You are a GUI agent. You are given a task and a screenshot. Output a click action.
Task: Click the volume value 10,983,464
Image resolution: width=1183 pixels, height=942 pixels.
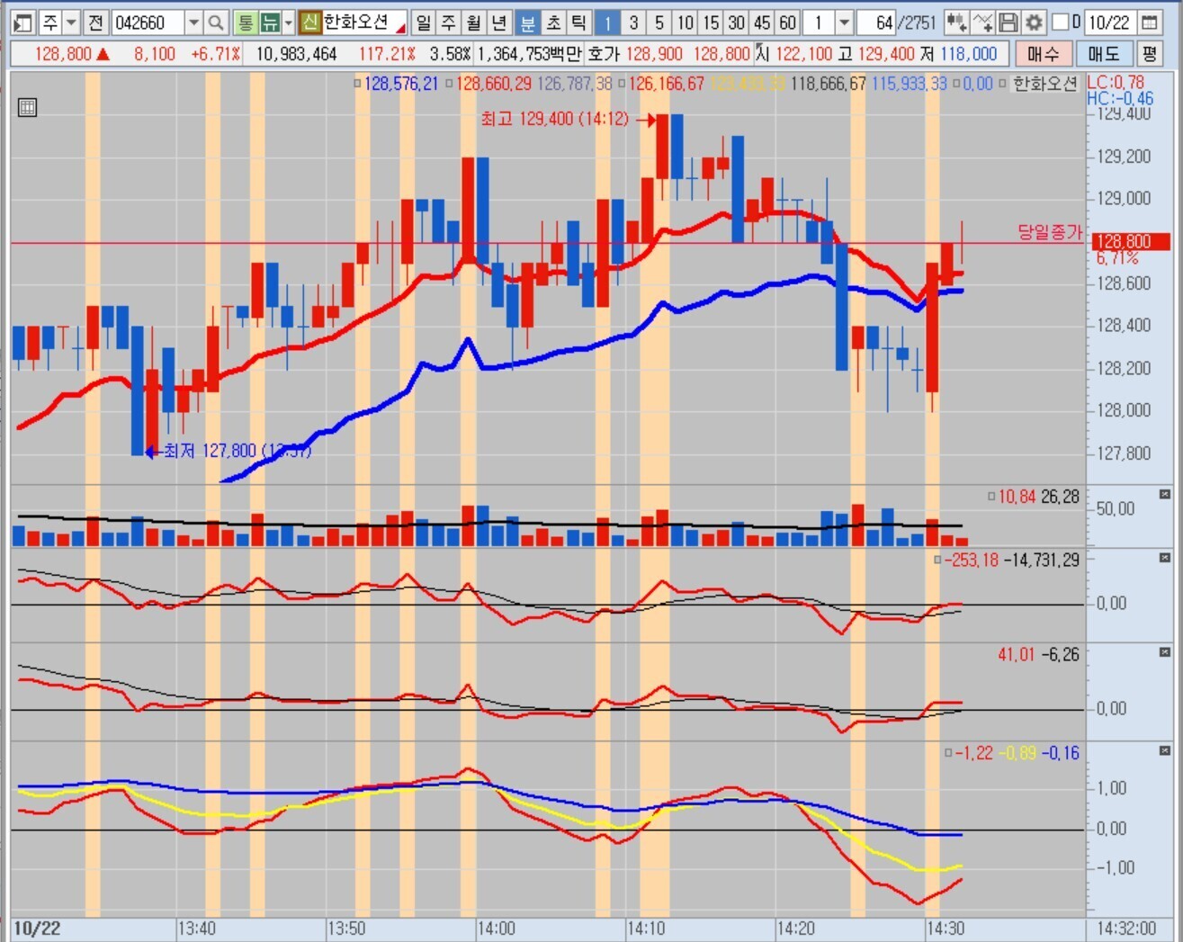(x=296, y=54)
